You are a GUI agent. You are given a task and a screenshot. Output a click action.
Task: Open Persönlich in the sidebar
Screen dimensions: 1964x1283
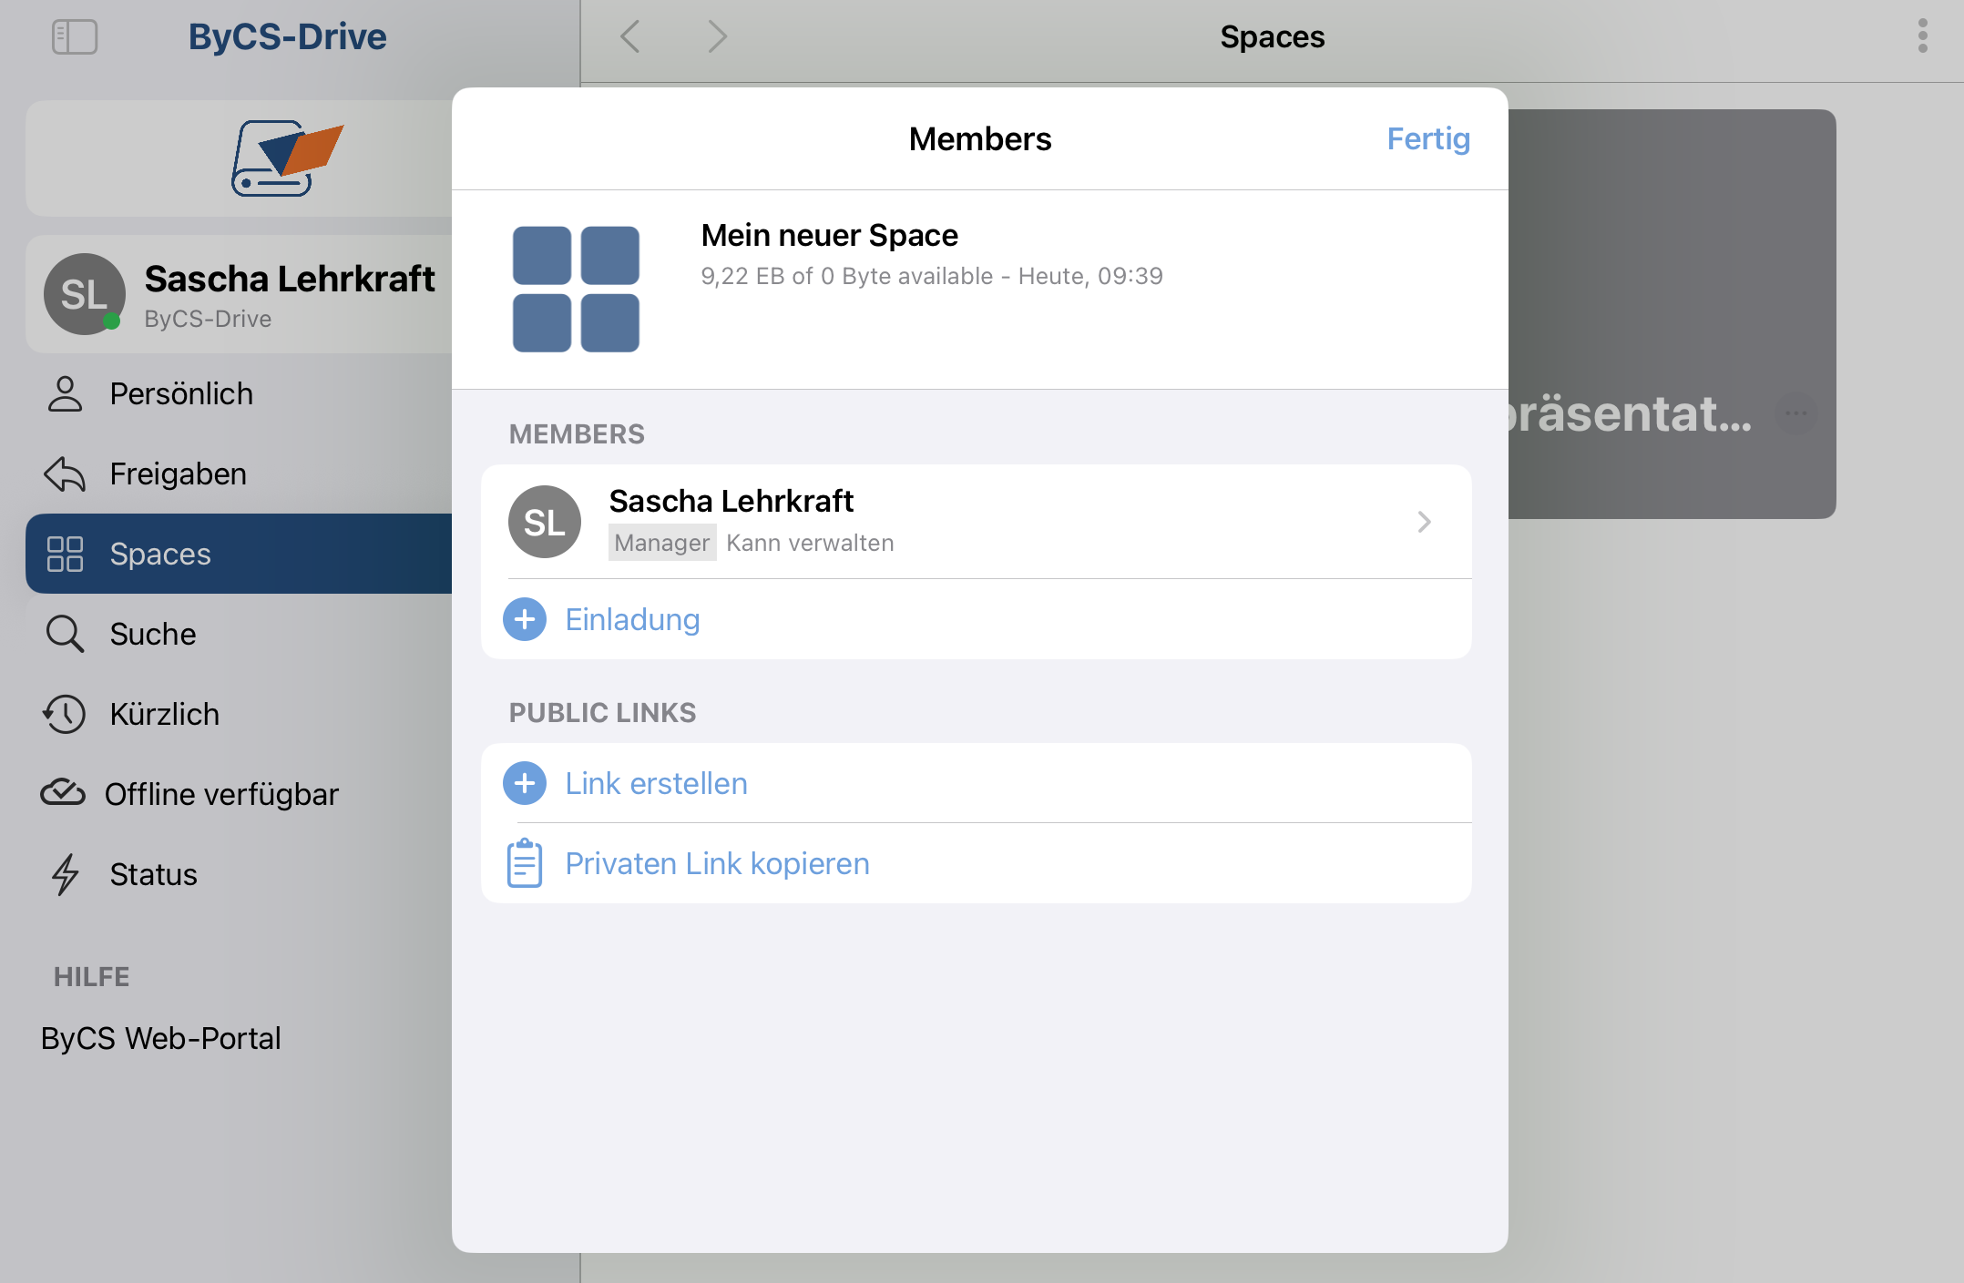point(180,393)
